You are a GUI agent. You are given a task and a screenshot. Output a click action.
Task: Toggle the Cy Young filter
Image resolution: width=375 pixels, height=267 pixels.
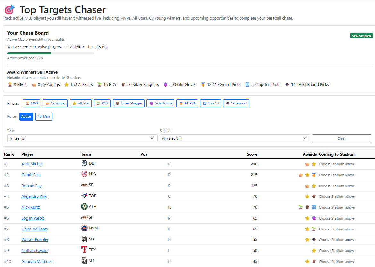click(55, 103)
